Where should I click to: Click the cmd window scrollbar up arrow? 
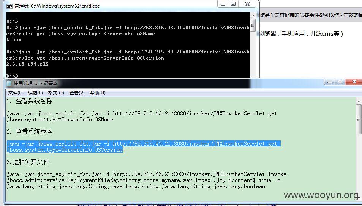[253, 16]
